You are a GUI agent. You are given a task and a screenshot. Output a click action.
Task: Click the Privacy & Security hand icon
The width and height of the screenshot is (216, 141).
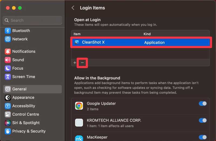pos(8,131)
